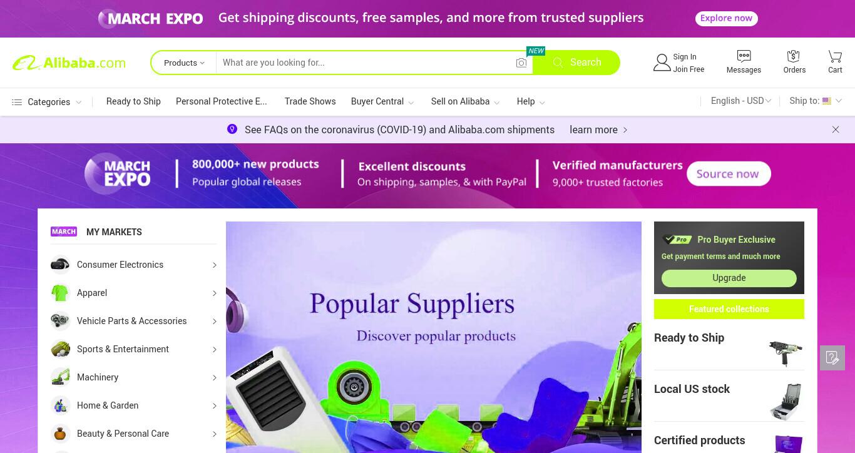Open the Messages icon
Screen dimensions: 855x453
pos(744,56)
